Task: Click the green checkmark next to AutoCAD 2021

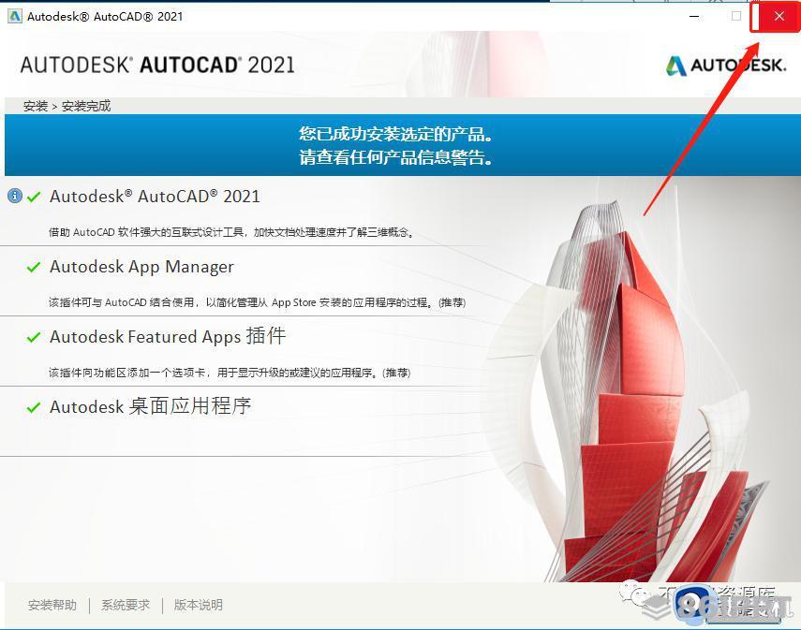Action: [x=34, y=197]
